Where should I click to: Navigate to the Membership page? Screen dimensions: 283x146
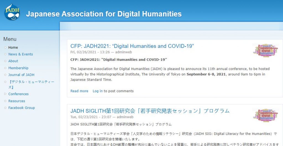18,68
